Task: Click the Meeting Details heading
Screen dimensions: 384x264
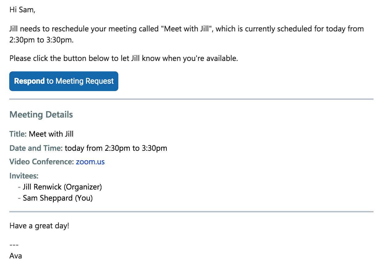Action: (x=41, y=115)
